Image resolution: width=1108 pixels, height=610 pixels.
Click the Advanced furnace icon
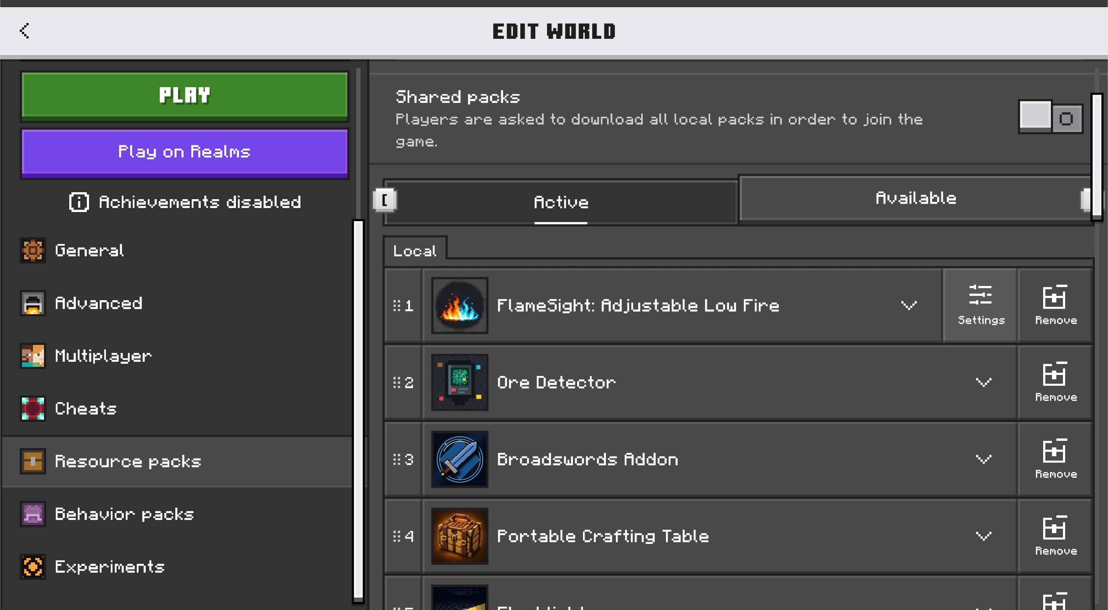tap(33, 303)
